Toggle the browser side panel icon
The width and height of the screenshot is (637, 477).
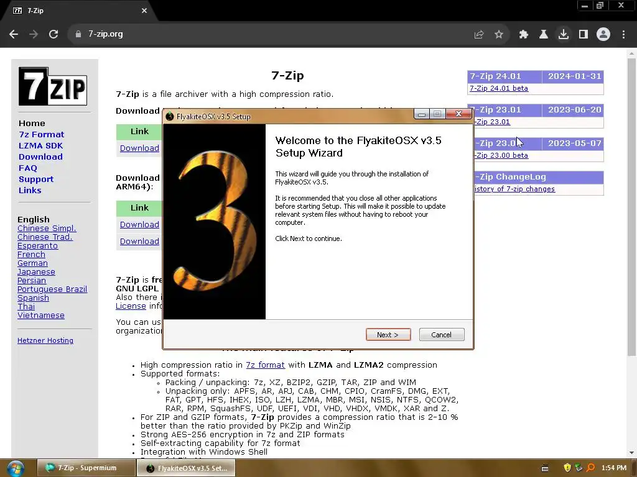click(584, 35)
